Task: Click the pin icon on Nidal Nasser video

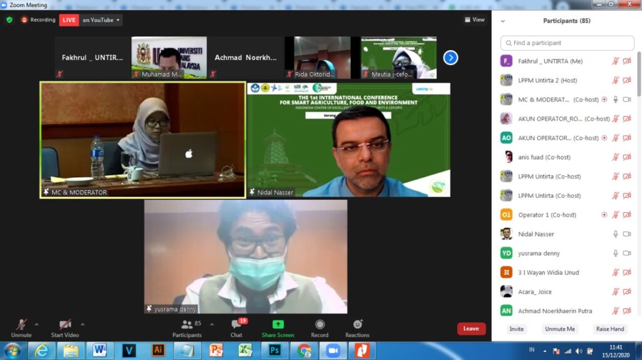Action: [252, 192]
